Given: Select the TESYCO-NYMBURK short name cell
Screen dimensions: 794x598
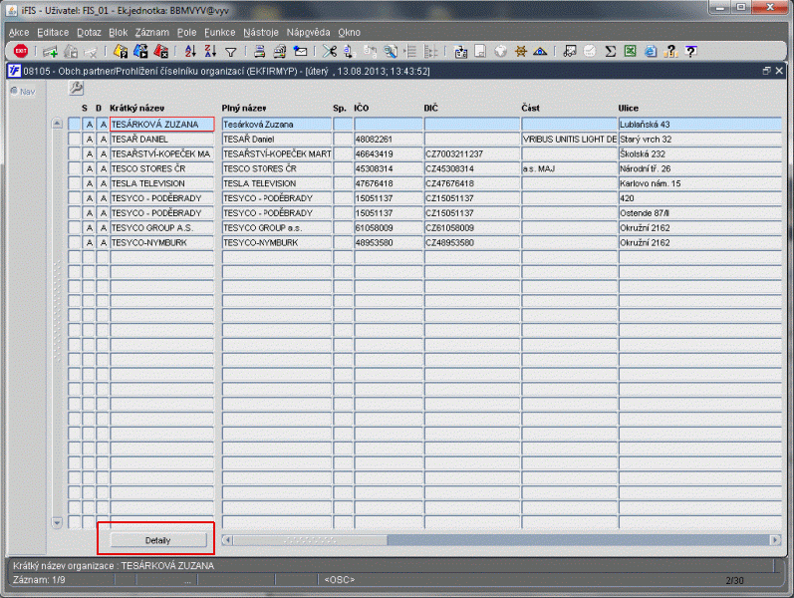Looking at the screenshot, I should pos(162,243).
